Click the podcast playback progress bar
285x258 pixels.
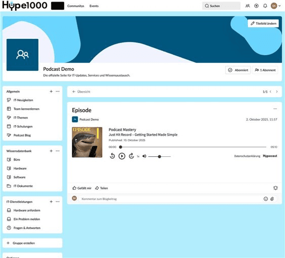(193, 147)
